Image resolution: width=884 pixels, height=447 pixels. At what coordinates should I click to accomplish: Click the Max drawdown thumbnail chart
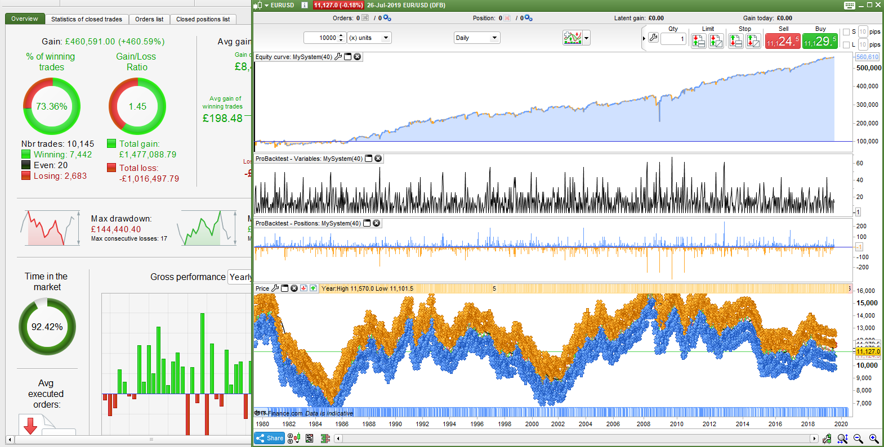coord(50,228)
